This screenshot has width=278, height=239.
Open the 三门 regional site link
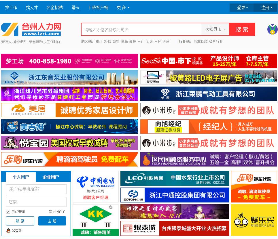pyautogui.click(x=141, y=42)
